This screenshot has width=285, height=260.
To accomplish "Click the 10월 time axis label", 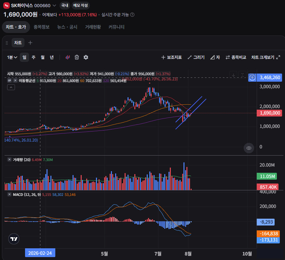I will [247, 253].
